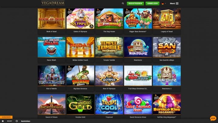Open the search magnifier icon
Viewport: 218px width, 123px height.
pyautogui.click(x=123, y=3)
